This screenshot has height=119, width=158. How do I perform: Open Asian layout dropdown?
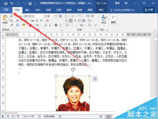(x=82, y=25)
